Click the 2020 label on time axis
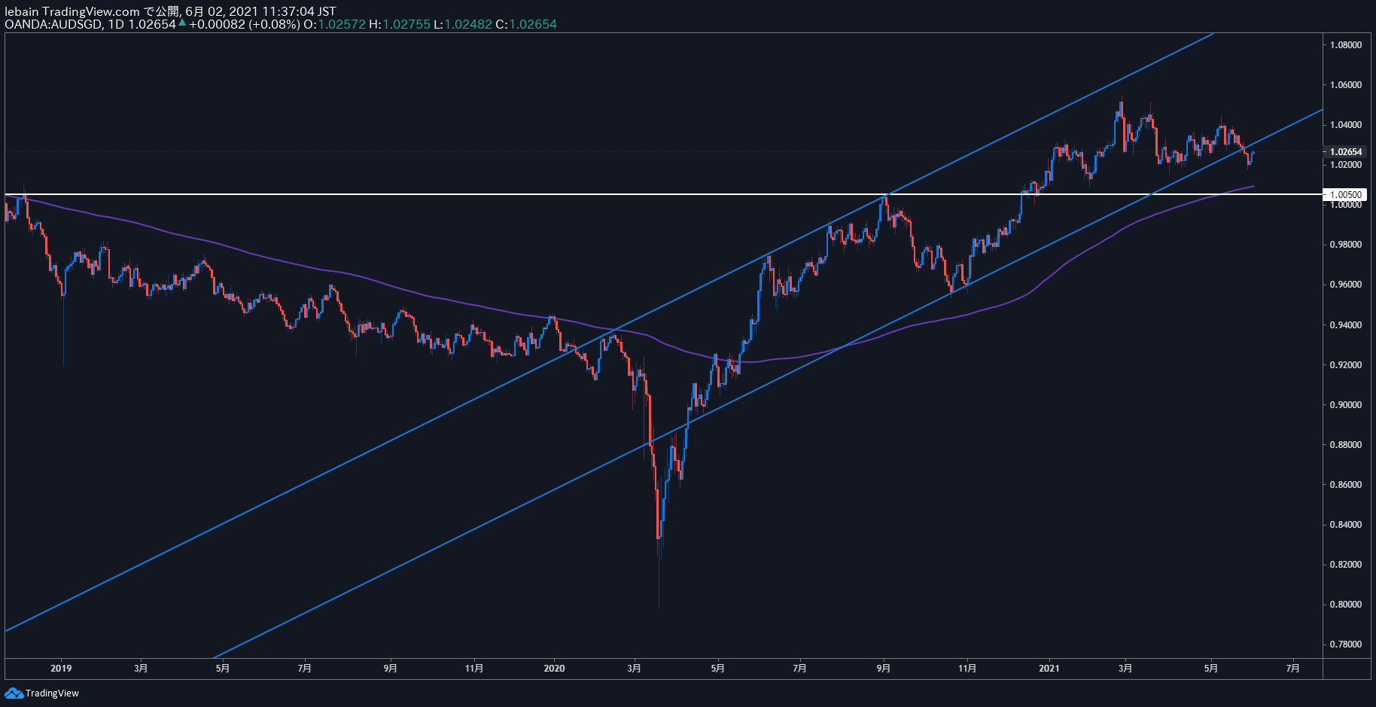 (554, 669)
